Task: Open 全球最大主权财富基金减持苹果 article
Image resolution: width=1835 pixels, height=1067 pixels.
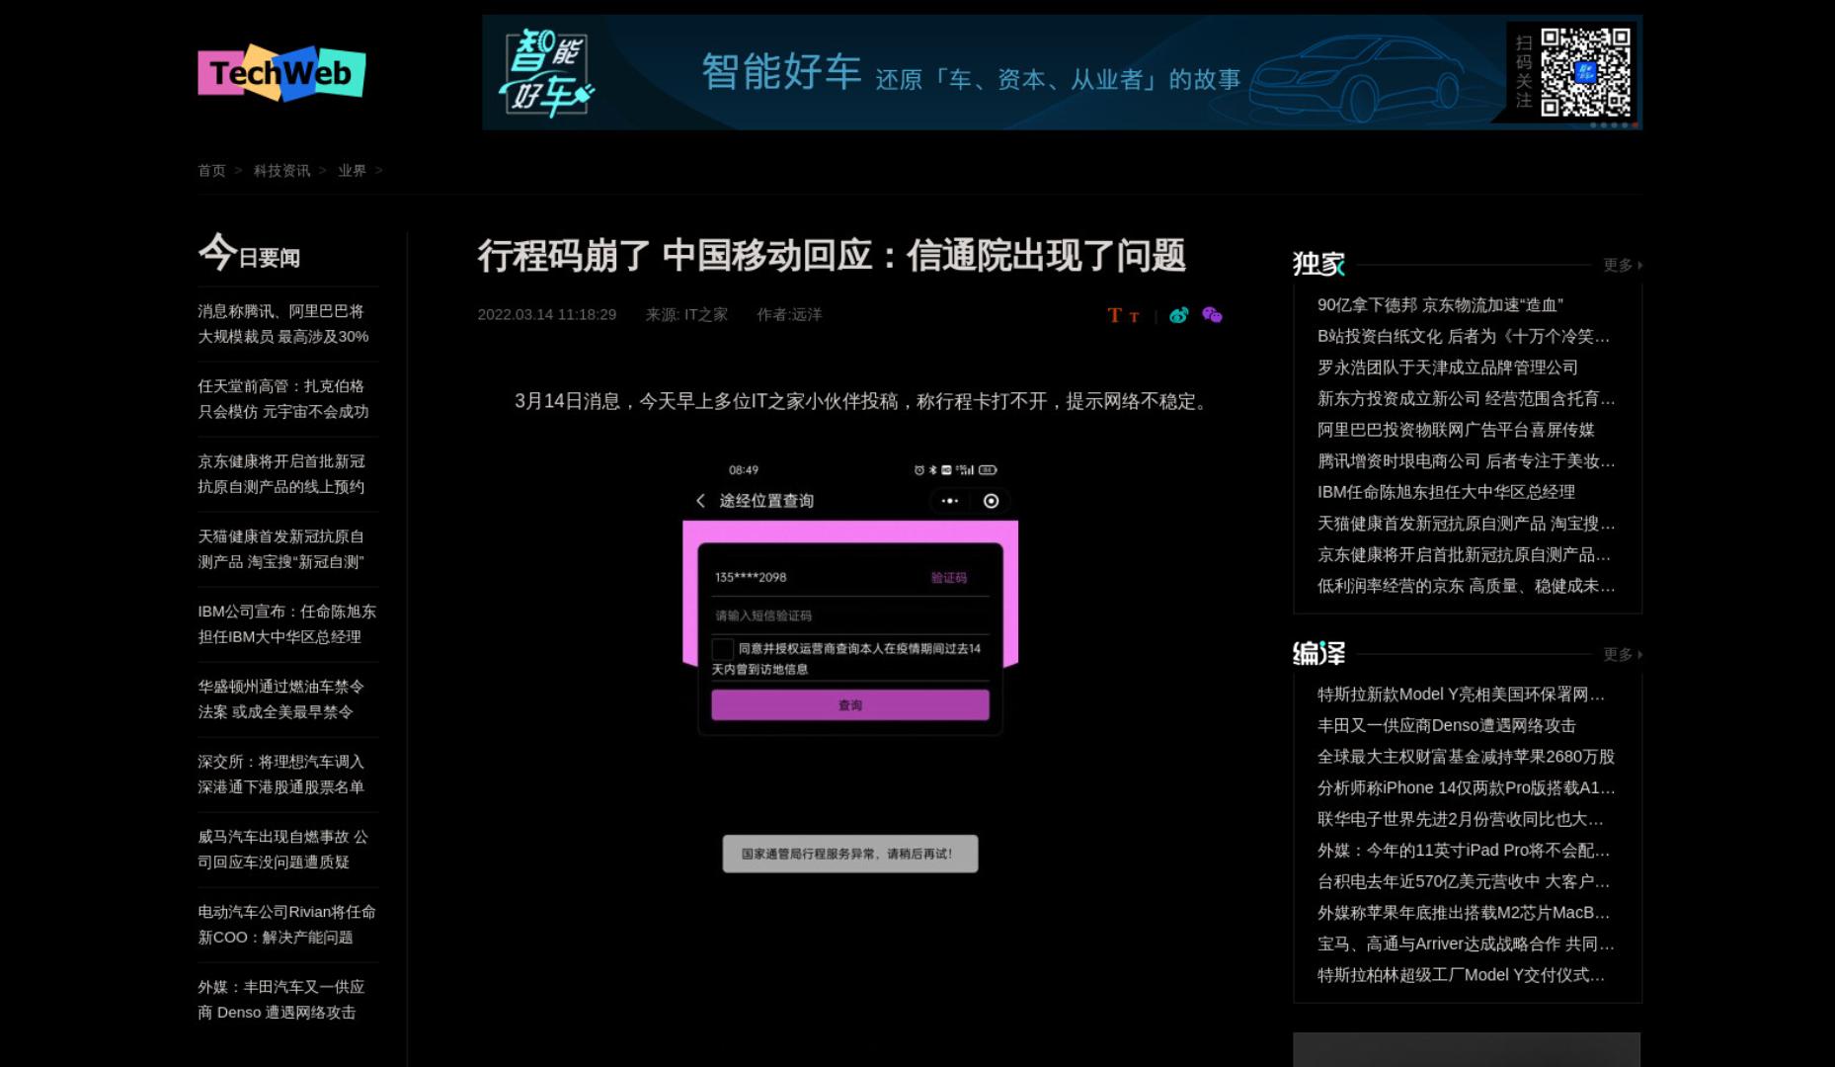Action: coord(1467,757)
